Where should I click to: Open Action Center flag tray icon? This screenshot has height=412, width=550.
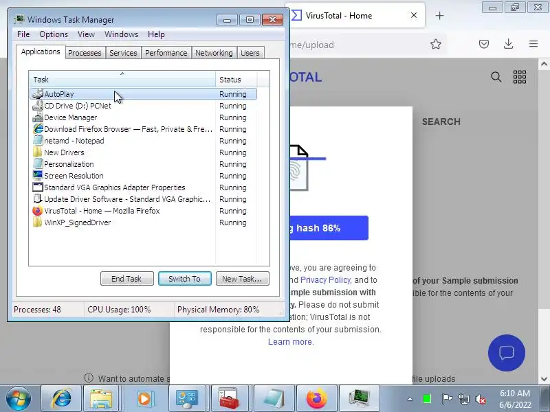pos(447,399)
